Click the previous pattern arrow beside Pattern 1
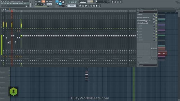180x101 pixels. point(67,6)
